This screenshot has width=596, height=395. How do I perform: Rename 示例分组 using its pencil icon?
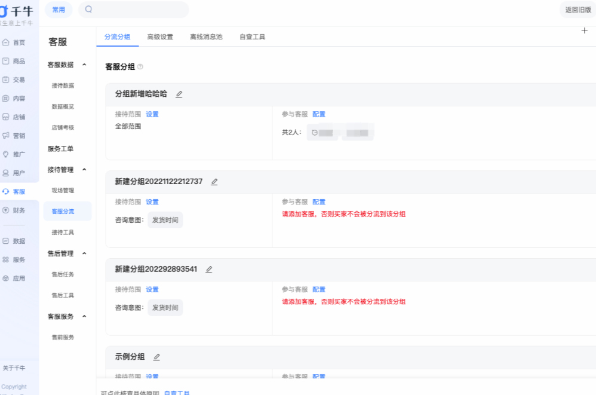point(156,356)
